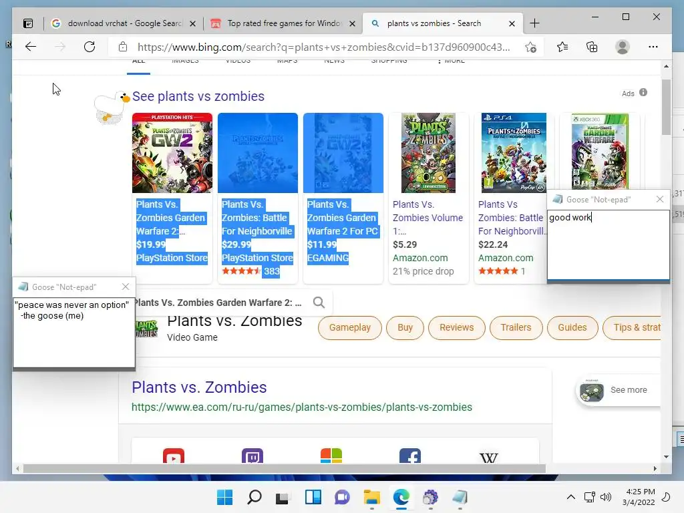Open See plants vs zombies heading link
684x513 pixels.
click(x=198, y=96)
